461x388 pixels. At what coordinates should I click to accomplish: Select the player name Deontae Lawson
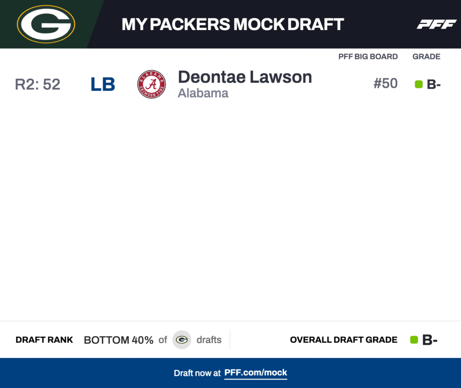(x=245, y=77)
